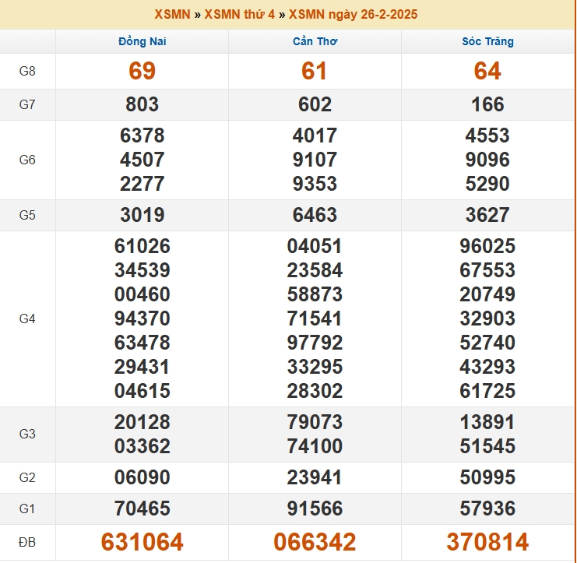
Task: Click the G7 number 602
Action: 315,104
